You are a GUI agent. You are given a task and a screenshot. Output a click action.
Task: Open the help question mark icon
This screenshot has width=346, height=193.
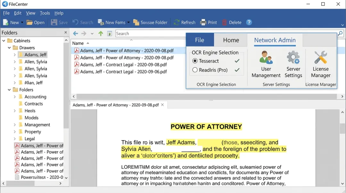point(249,22)
